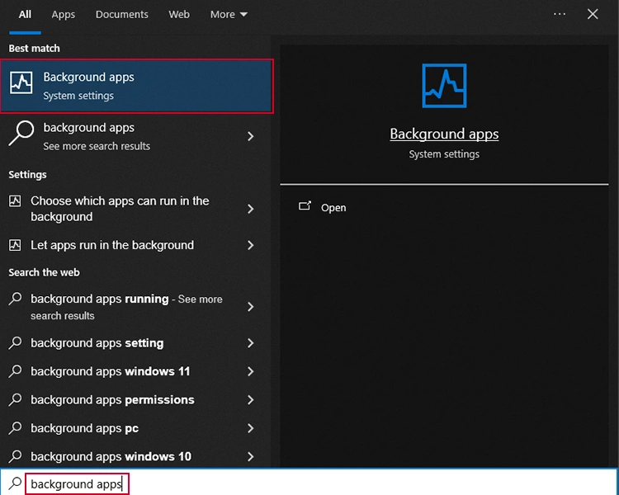
Task: Open 'Let apps run in the background' setting
Action: pyautogui.click(x=136, y=245)
